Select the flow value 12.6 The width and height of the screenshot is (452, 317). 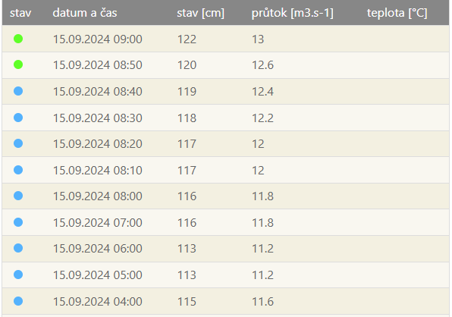pos(262,65)
